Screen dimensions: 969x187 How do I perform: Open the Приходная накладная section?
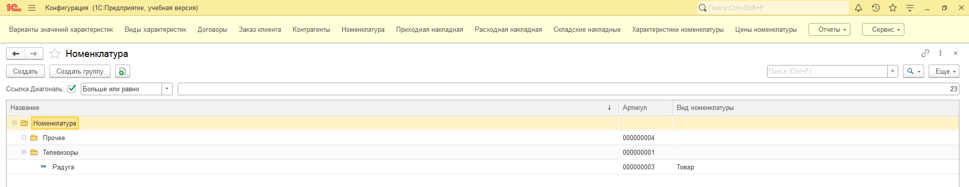tap(429, 29)
